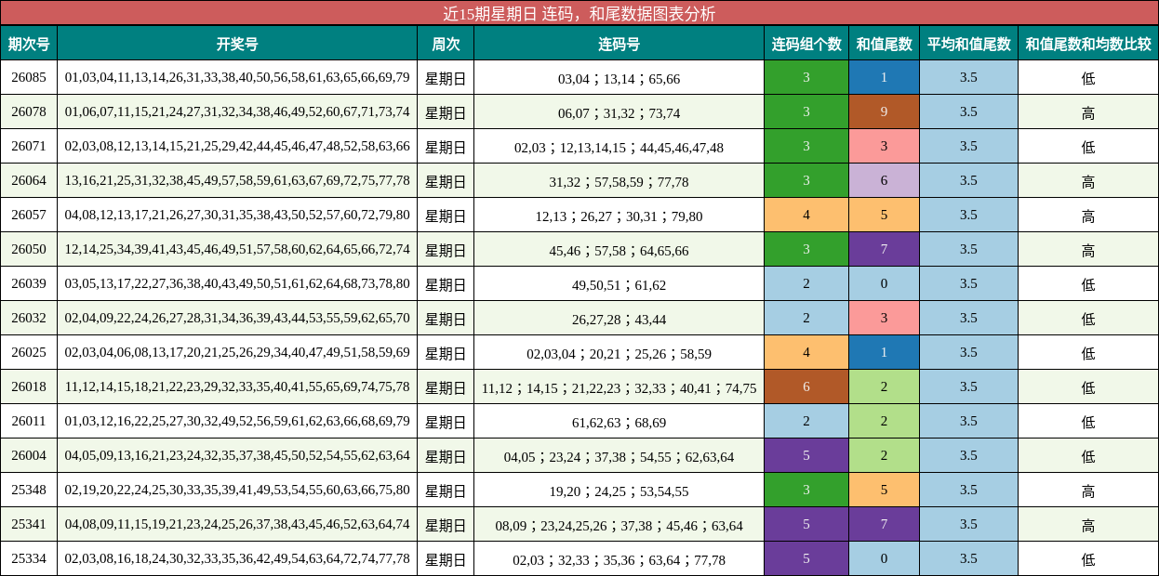Select the 高 comparison cell for period 26078
Image resolution: width=1159 pixels, height=576 pixels.
click(x=1088, y=112)
